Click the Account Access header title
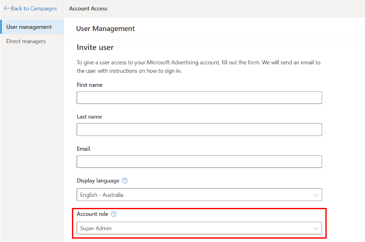 pyautogui.click(x=88, y=9)
